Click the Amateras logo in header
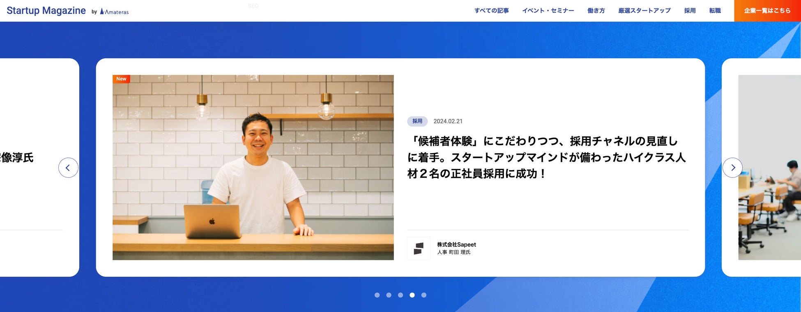 point(115,12)
